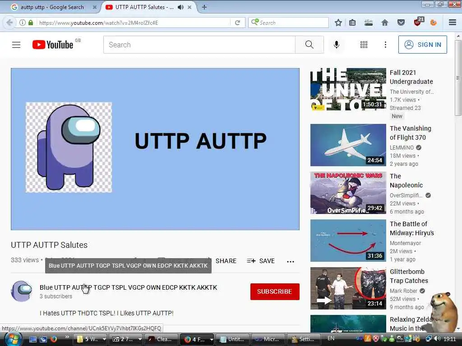
Task: Open the Relaxing Zelda Music video title
Action: [x=411, y=323]
